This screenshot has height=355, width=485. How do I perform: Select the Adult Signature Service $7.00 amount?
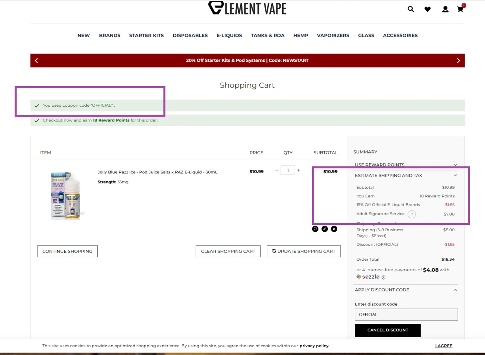(x=449, y=214)
